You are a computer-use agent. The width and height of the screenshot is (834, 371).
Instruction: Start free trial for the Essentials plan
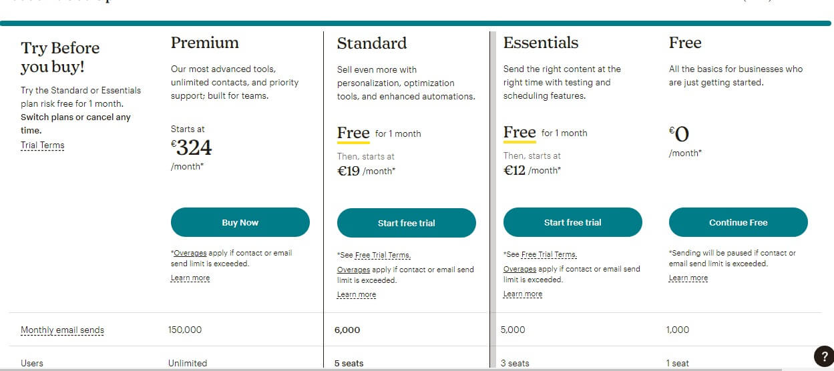572,222
